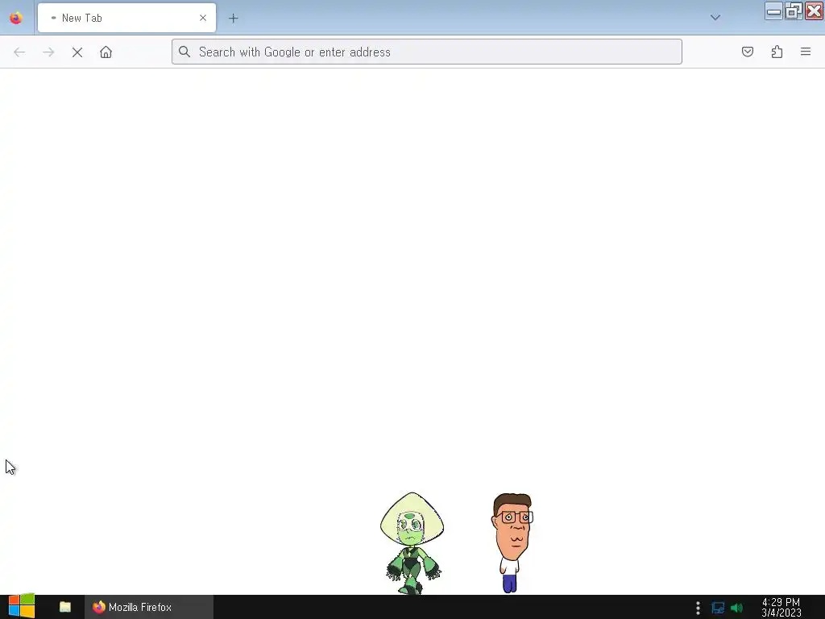825x619 pixels.
Task: Open the volume speaker tray icon
Action: point(737,608)
